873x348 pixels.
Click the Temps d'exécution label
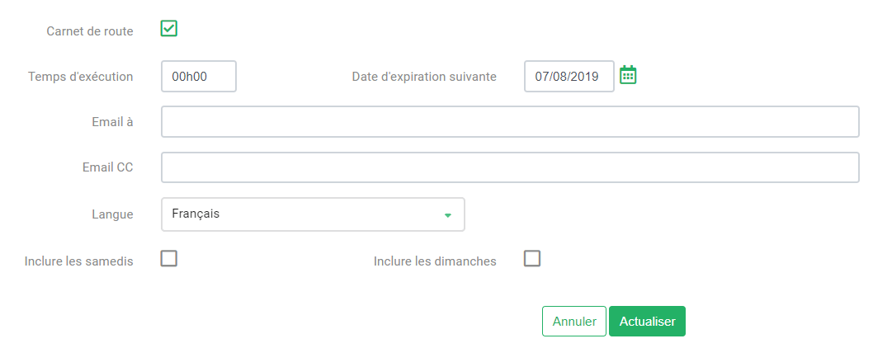80,77
